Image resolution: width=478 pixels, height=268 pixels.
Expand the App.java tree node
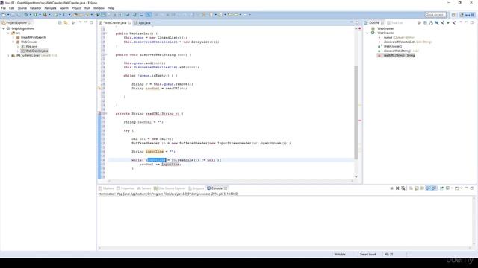(18, 46)
